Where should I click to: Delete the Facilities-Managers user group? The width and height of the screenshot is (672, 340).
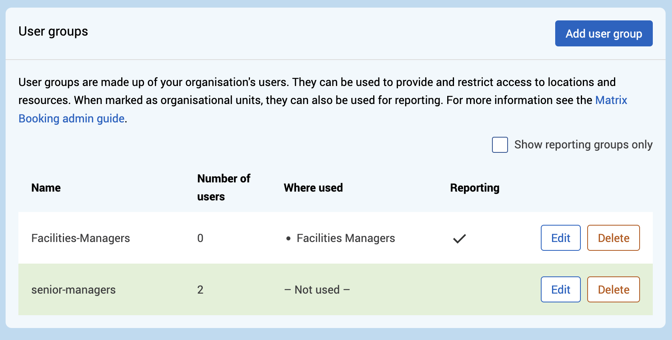(613, 238)
